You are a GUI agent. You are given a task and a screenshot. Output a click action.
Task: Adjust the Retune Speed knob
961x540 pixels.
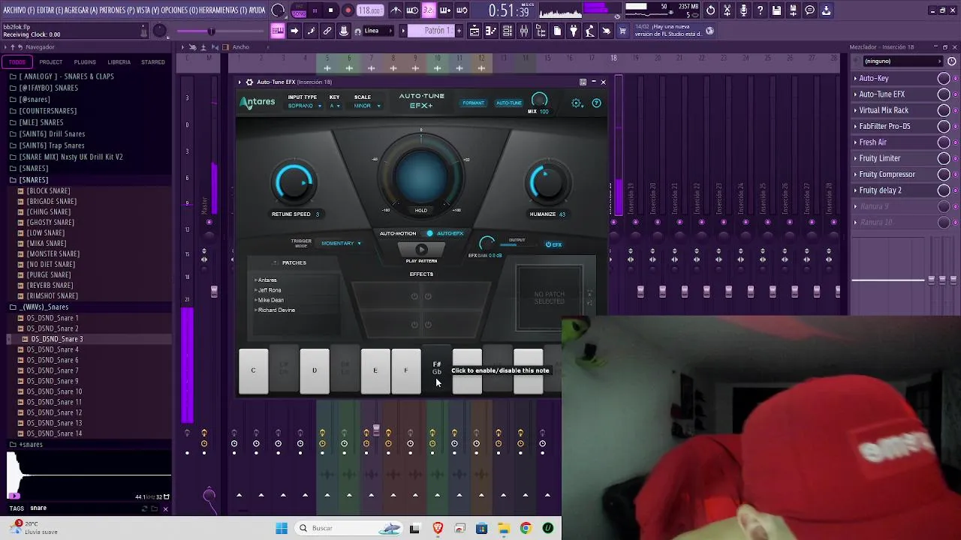coord(294,183)
